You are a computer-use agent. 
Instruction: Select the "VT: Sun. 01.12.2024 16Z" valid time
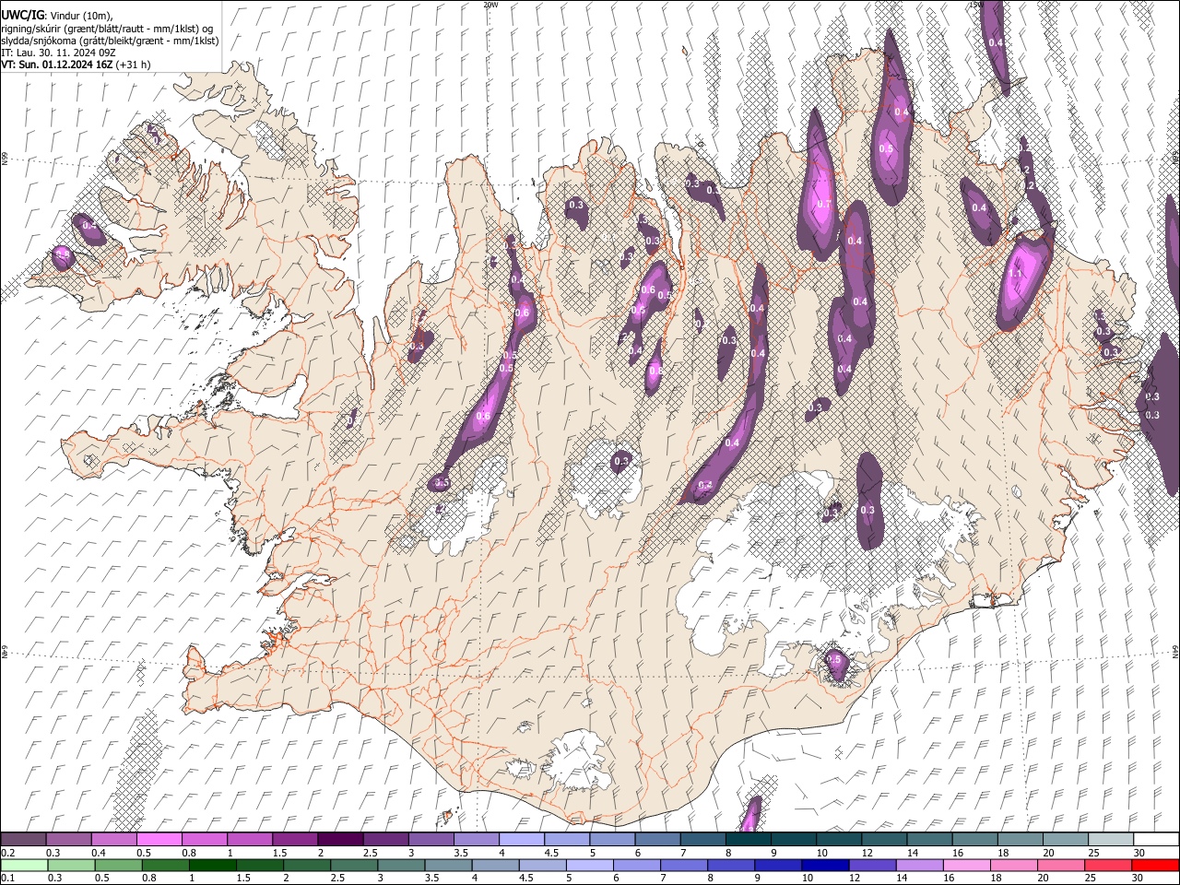pyautogui.click(x=58, y=65)
